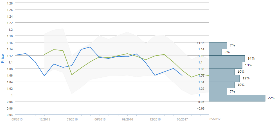Viewport: 277px width, 123px height.
Task: Click the 1.28 y-axis value
Action: (x=9, y=3)
